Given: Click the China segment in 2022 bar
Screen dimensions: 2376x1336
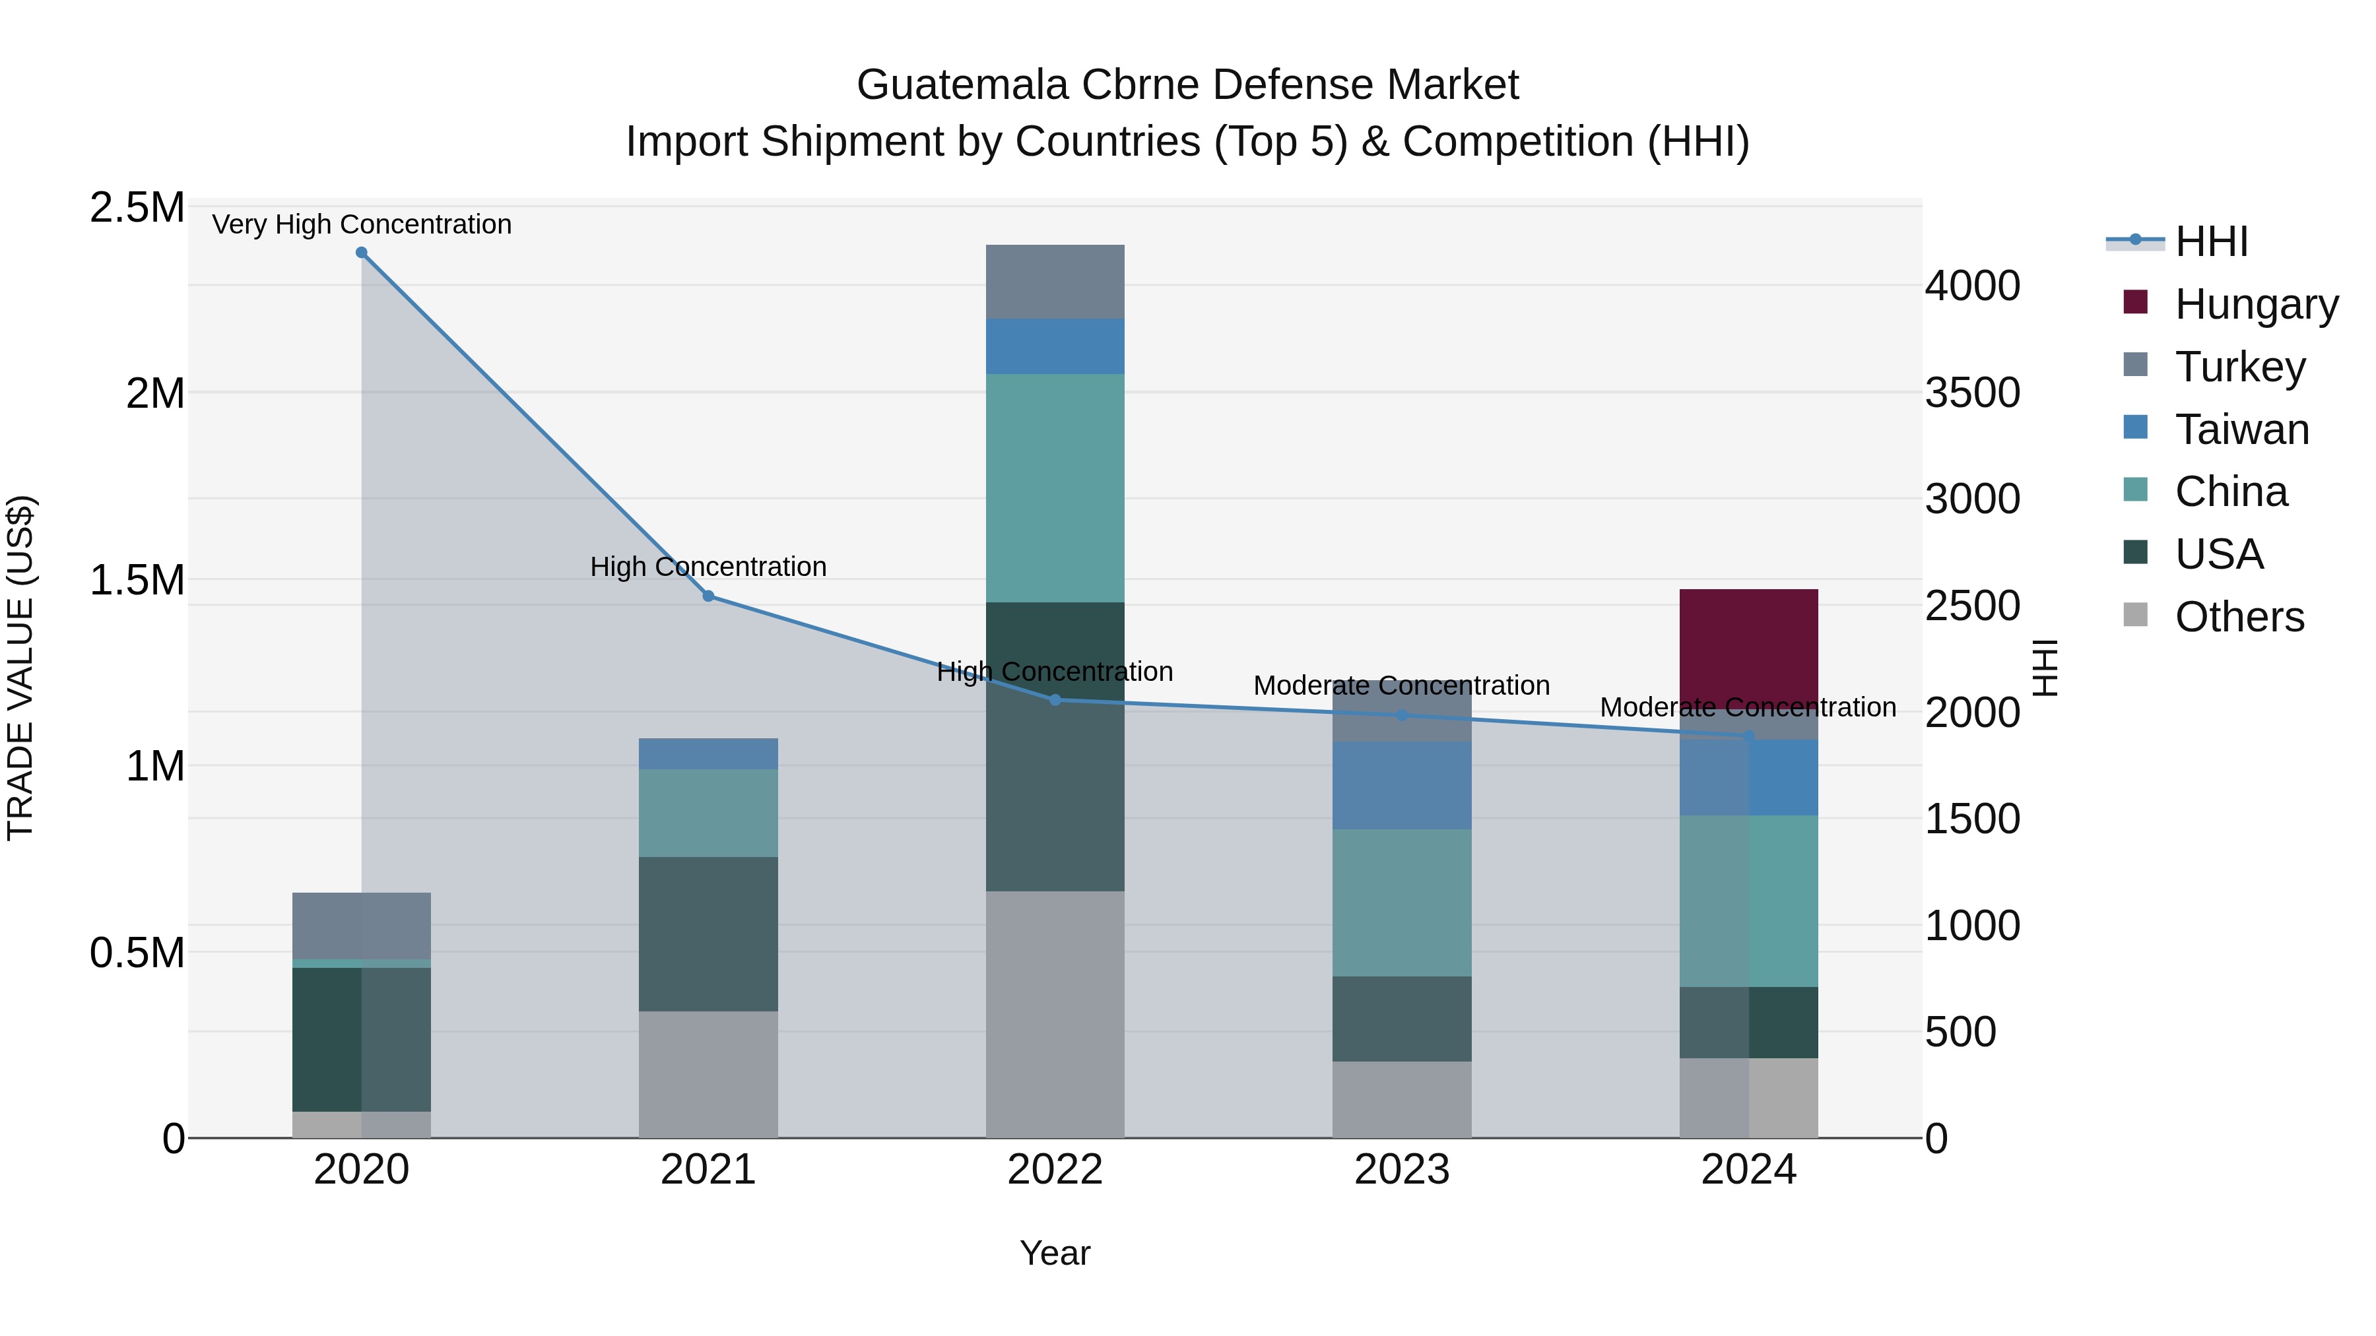Looking at the screenshot, I should pyautogui.click(x=1055, y=489).
